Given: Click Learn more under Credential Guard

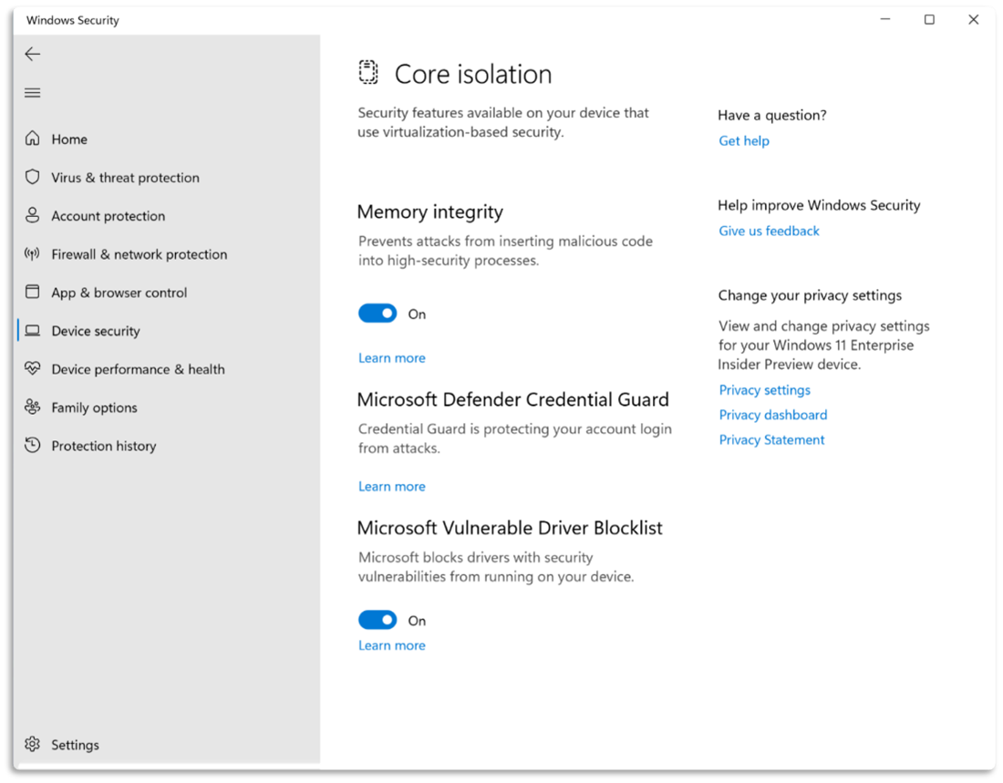Looking at the screenshot, I should coord(391,486).
